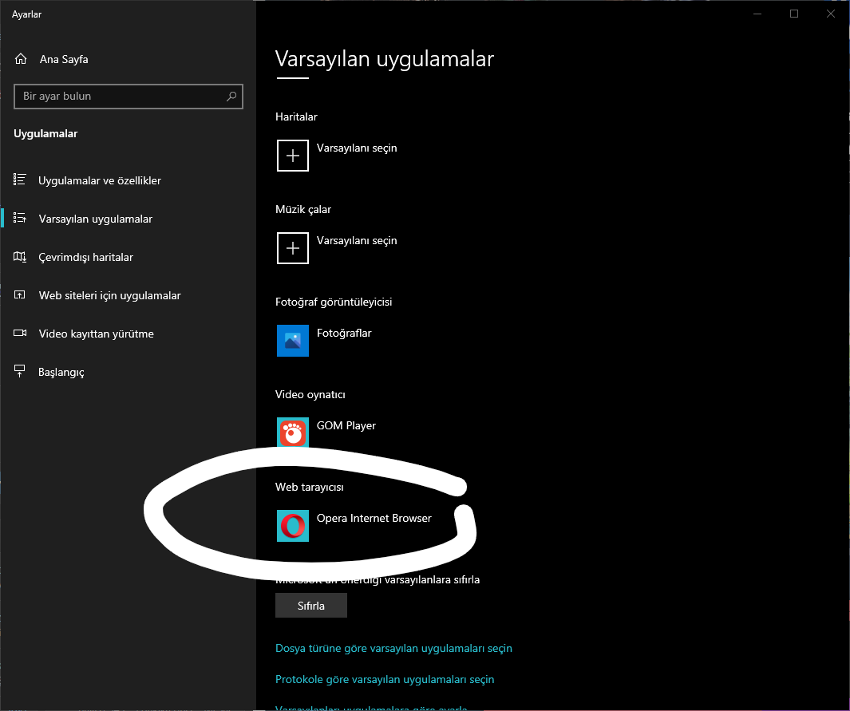Close the Ayarlar window
Image resolution: width=850 pixels, height=711 pixels.
coord(831,14)
